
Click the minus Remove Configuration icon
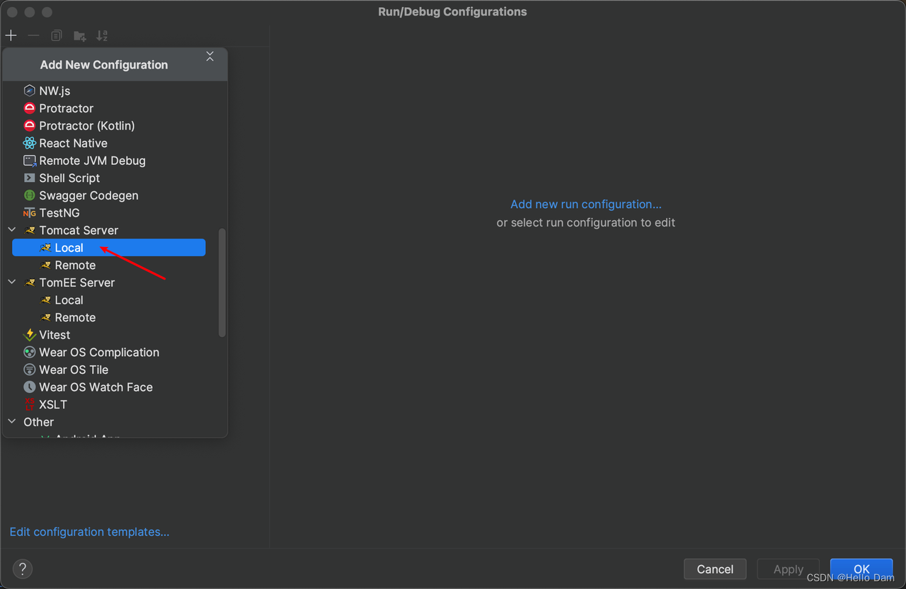[x=33, y=35]
